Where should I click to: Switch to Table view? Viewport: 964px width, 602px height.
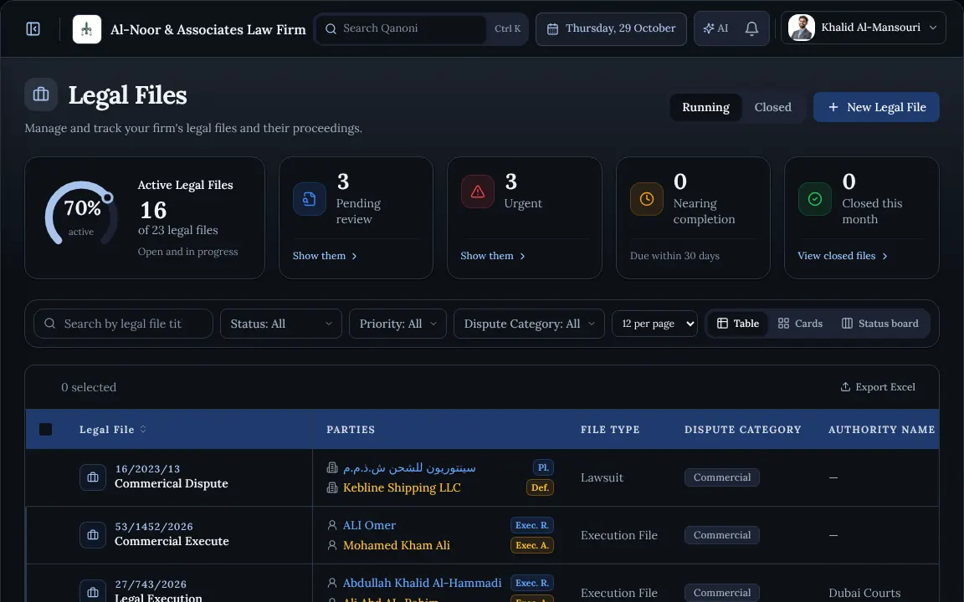click(738, 324)
